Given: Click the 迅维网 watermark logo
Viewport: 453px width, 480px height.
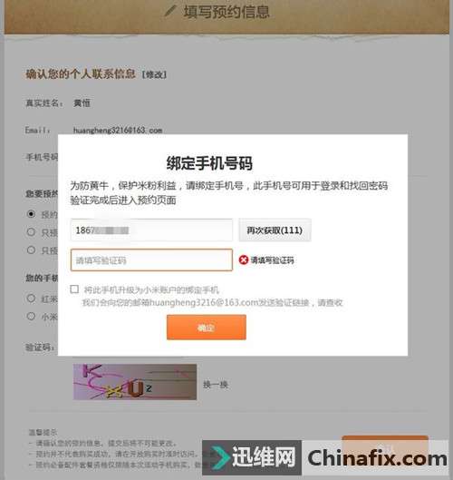Looking at the screenshot, I should (252, 457).
